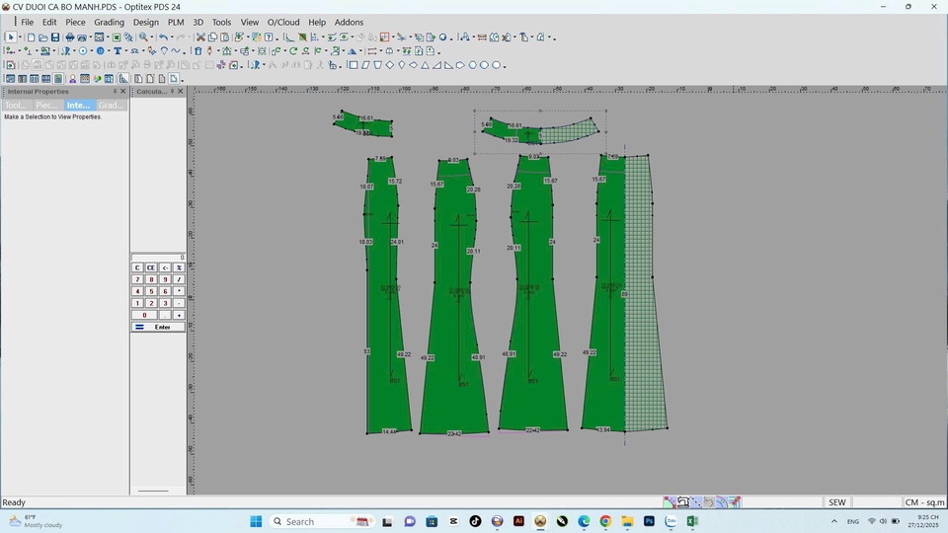Image resolution: width=948 pixels, height=533 pixels.
Task: Open dropdown arrow beside Zoom tool
Action: coord(151,38)
